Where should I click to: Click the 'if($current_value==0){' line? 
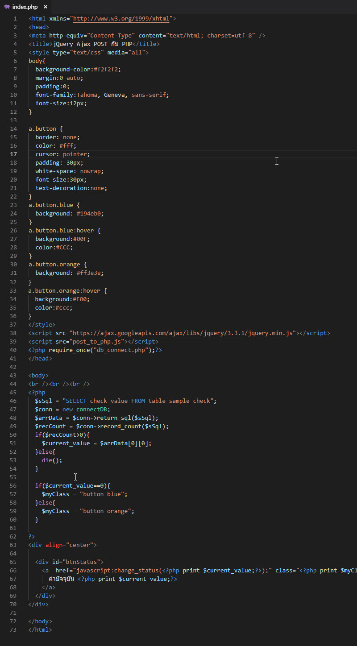[73, 486]
